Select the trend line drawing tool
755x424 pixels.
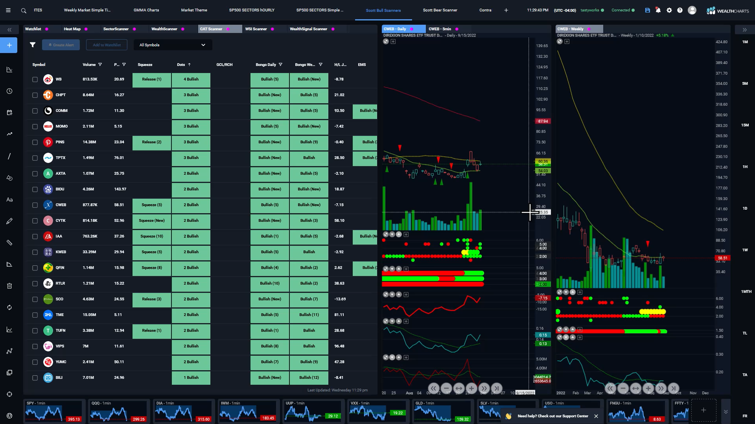coord(9,156)
